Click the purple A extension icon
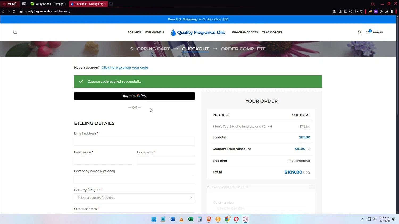The height and width of the screenshot is (224, 399). point(376,11)
